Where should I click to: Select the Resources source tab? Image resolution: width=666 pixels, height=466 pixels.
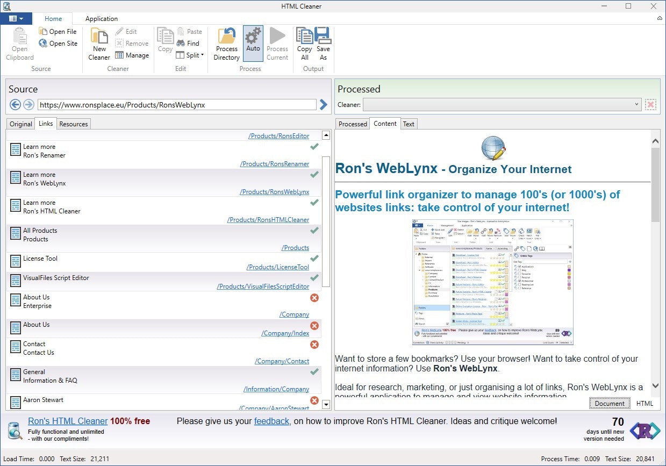click(x=74, y=124)
